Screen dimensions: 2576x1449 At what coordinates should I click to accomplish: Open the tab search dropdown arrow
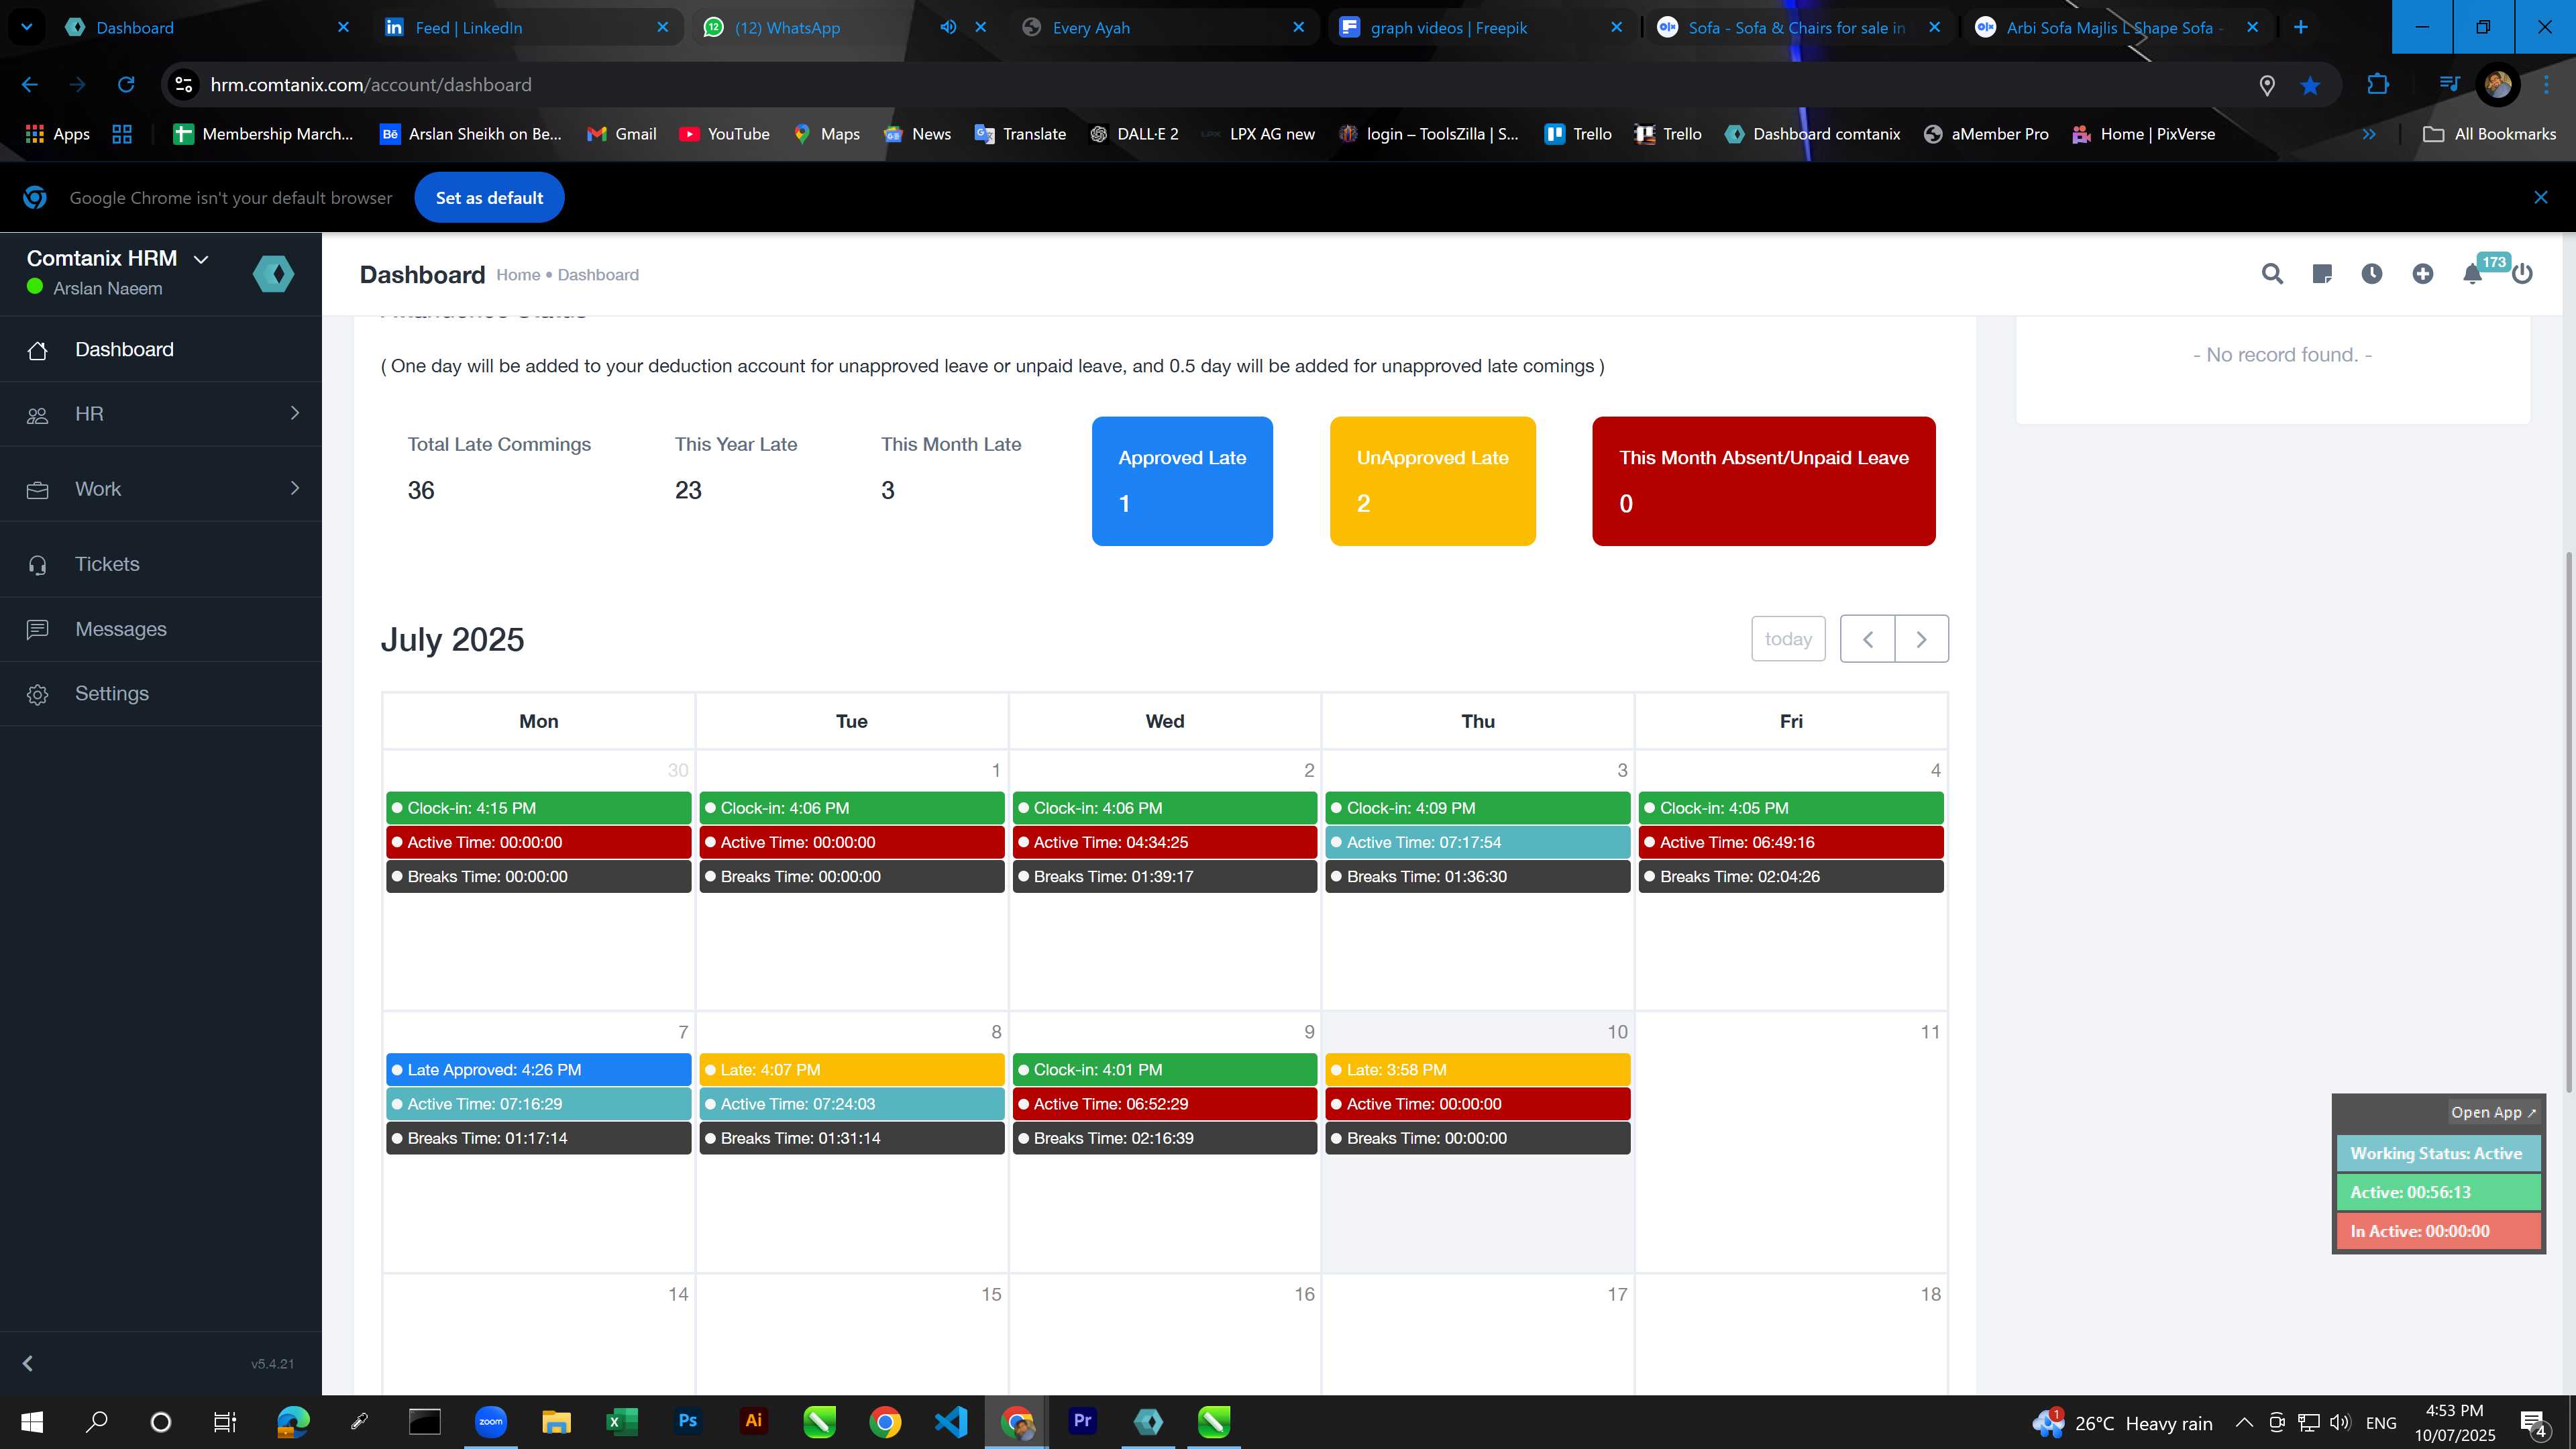(27, 27)
